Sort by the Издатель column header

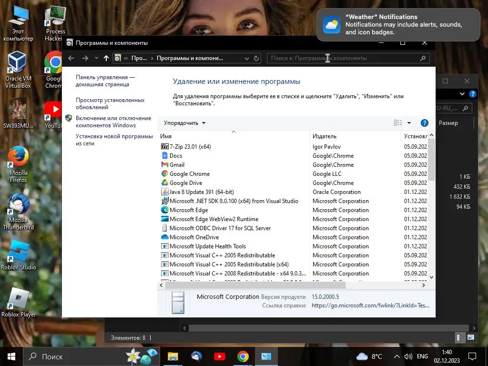point(355,136)
